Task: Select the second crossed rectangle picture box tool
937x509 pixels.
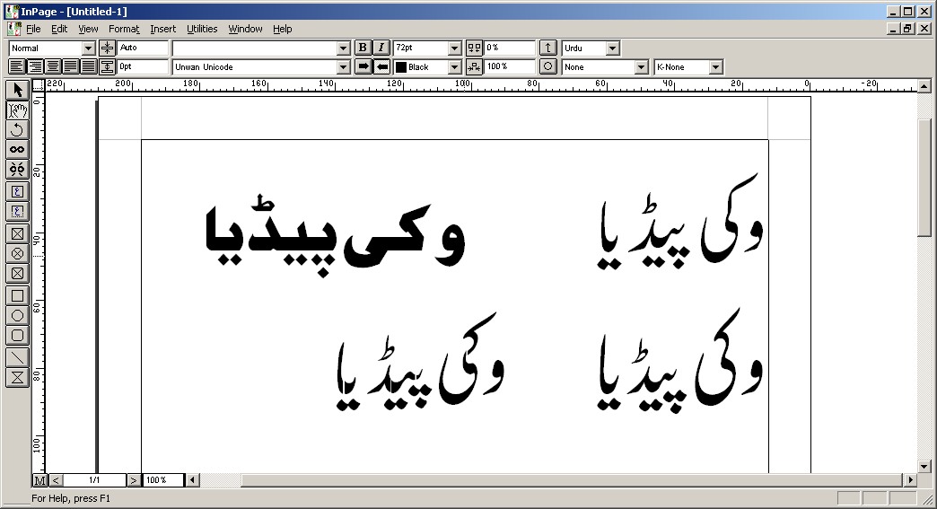Action: (x=17, y=274)
